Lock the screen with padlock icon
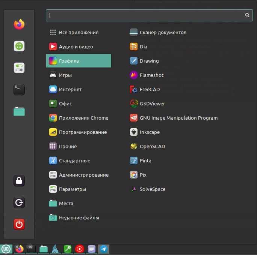Viewport: 257px width, 255px height. [x=19, y=181]
